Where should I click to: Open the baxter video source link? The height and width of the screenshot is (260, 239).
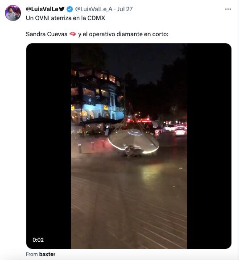click(x=47, y=254)
